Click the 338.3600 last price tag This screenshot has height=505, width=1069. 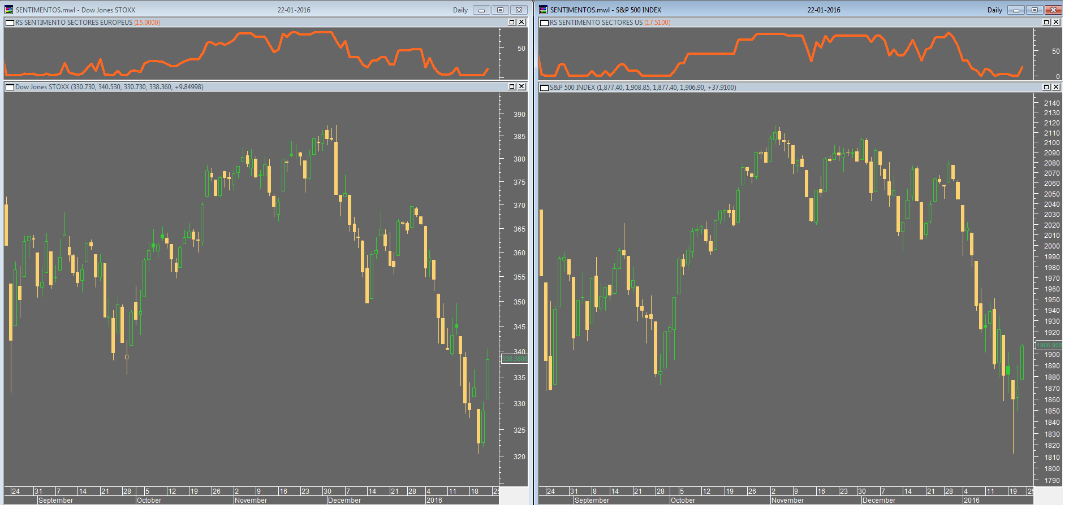pos(515,359)
